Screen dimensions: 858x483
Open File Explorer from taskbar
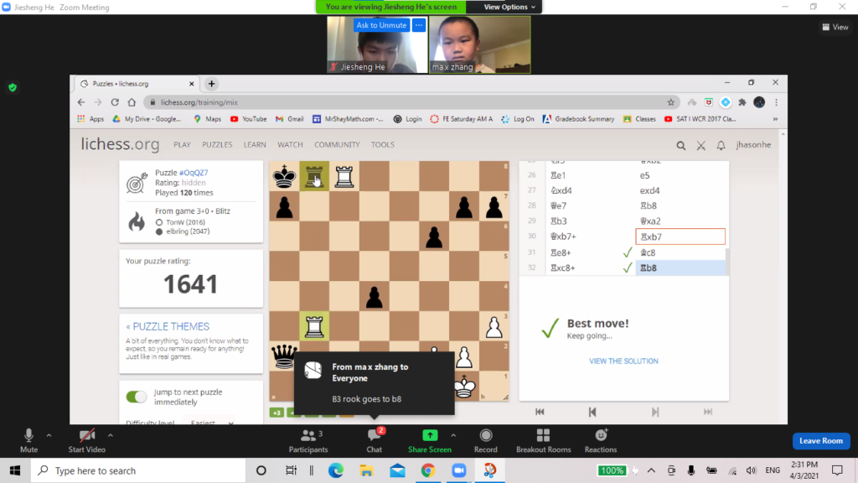tap(366, 470)
